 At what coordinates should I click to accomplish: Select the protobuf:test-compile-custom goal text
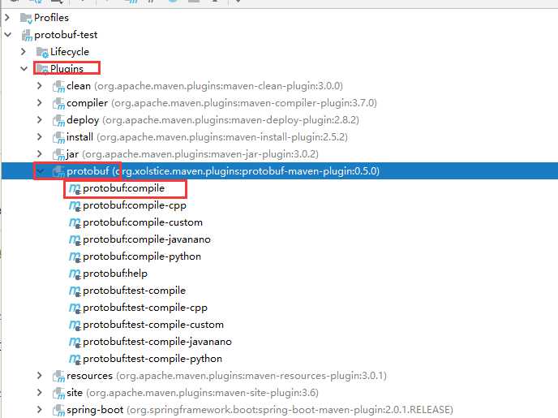153,325
